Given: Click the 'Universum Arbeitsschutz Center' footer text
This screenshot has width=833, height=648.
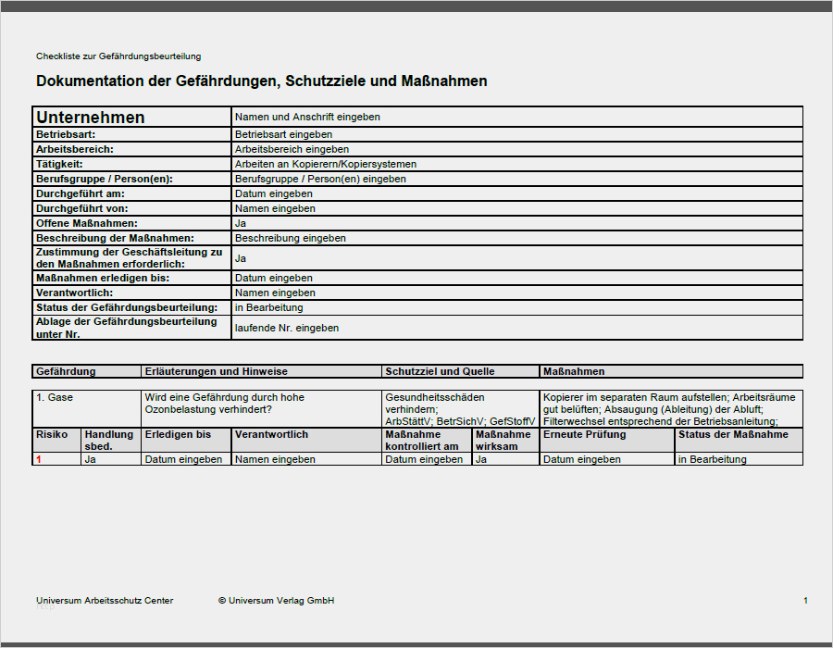Looking at the screenshot, I should click(105, 601).
